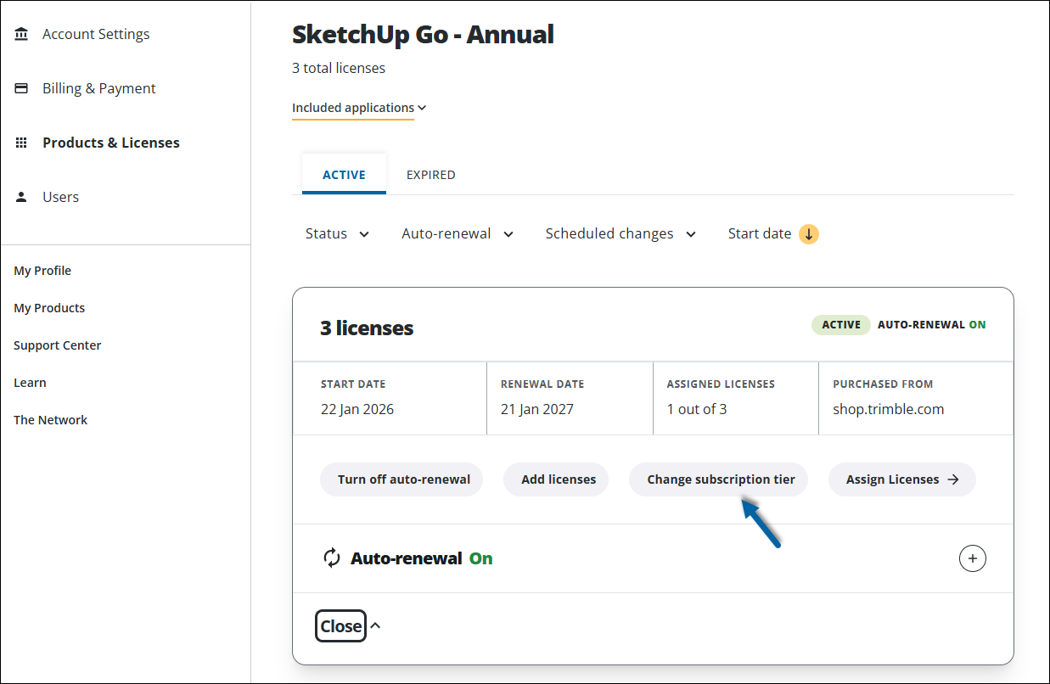The width and height of the screenshot is (1050, 684).
Task: Click the Billing & Payment card icon
Action: [22, 88]
